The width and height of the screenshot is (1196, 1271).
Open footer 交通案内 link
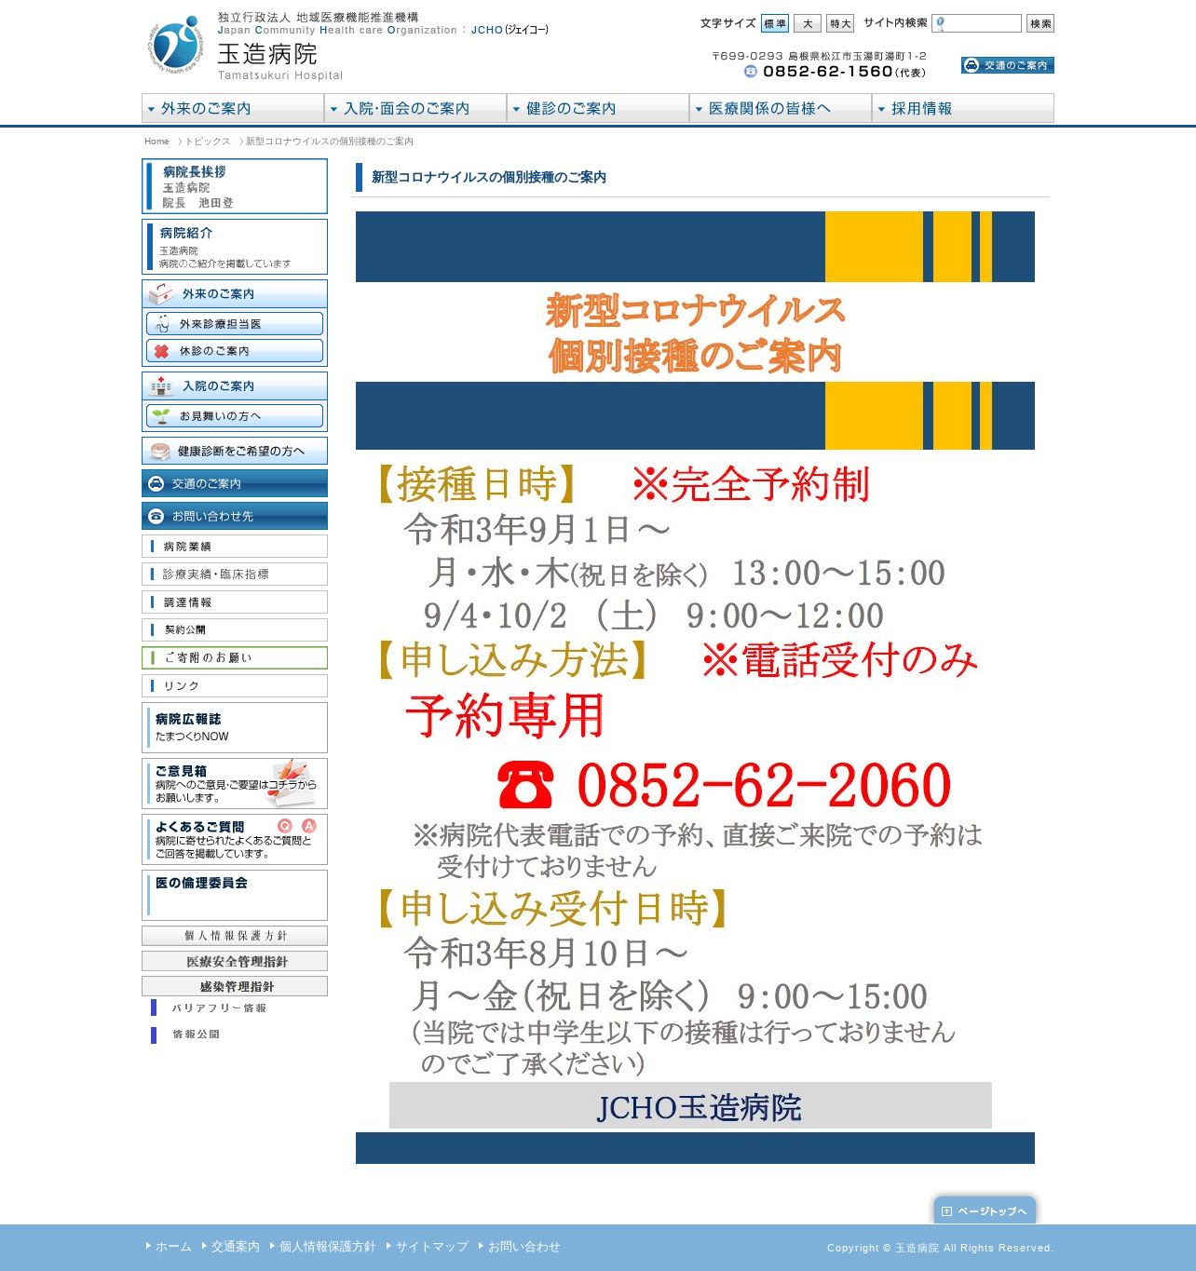point(235,1247)
